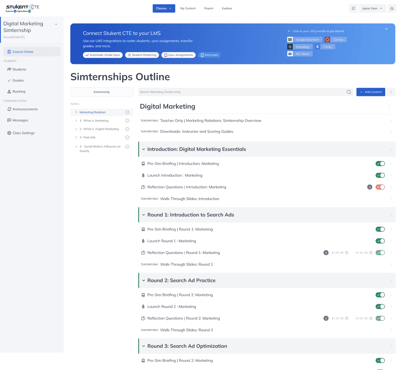402x370 pixels.
Task: Toggle Launch Round 1 : Marketing switch
Action: point(380,241)
